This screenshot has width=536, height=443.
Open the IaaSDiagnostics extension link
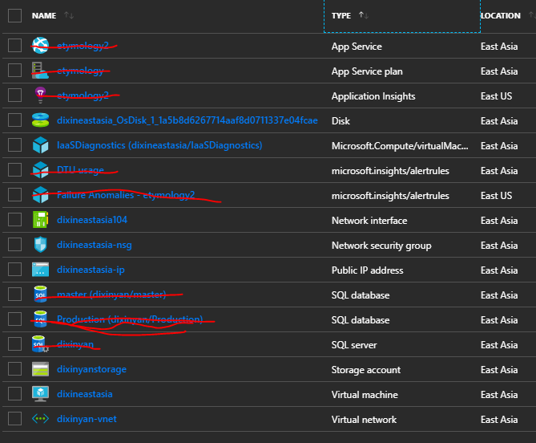click(159, 145)
